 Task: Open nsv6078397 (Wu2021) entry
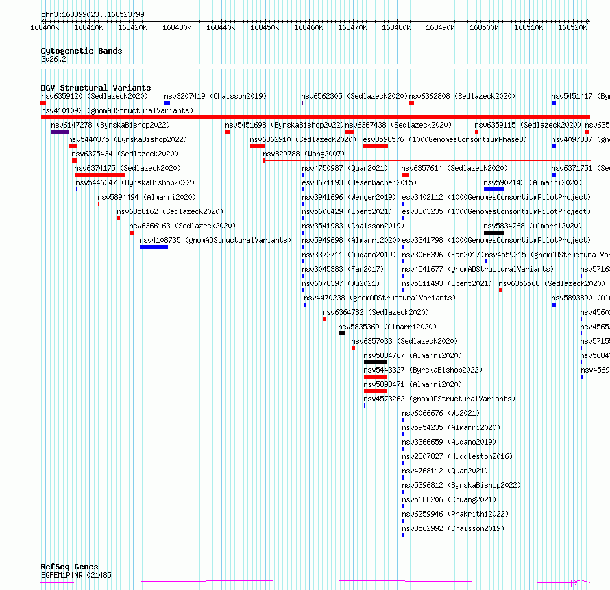click(x=341, y=283)
